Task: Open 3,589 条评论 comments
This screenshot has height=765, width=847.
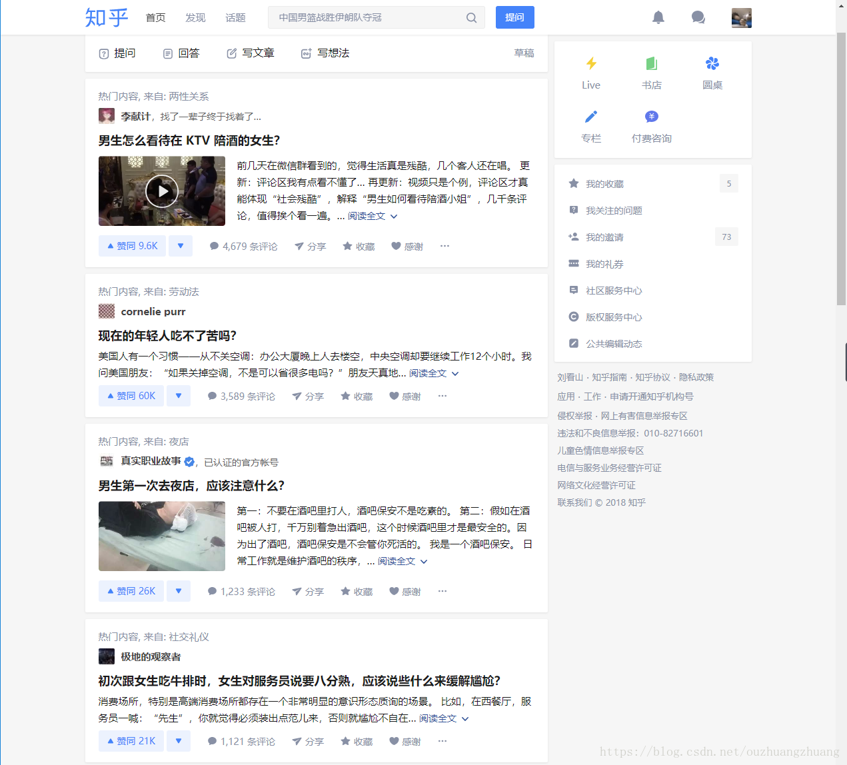Action: click(x=241, y=396)
